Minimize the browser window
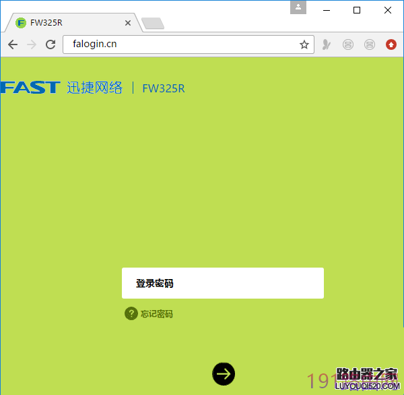The image size is (404, 395). (x=327, y=10)
